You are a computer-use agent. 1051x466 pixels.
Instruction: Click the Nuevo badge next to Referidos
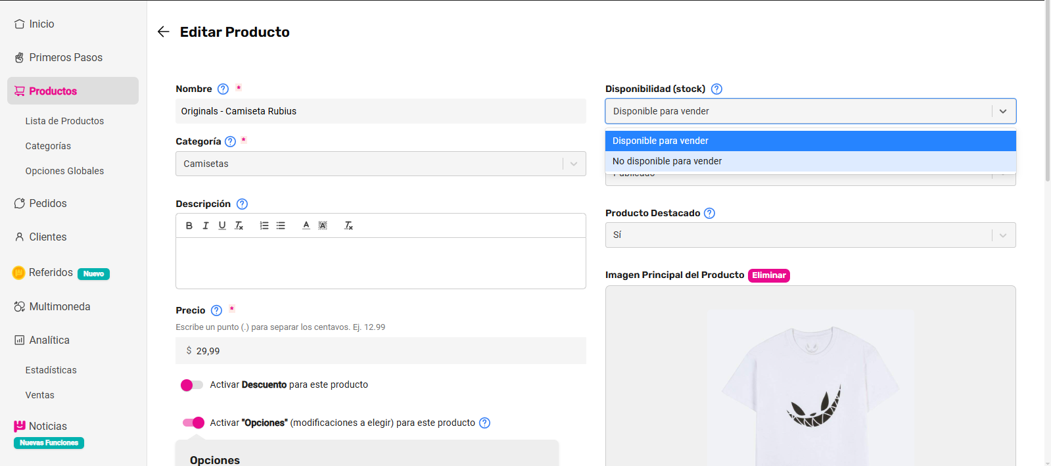(93, 274)
